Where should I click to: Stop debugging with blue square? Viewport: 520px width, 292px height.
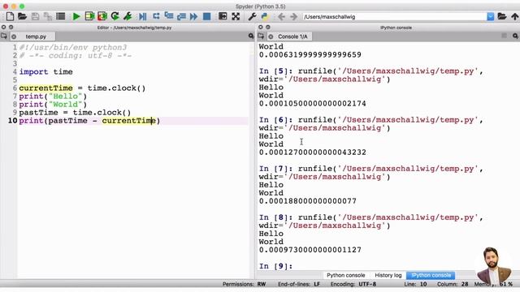pyautogui.click(x=207, y=16)
